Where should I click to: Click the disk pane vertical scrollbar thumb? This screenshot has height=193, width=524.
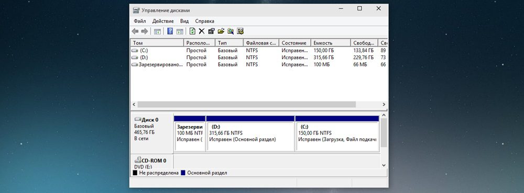click(x=384, y=133)
